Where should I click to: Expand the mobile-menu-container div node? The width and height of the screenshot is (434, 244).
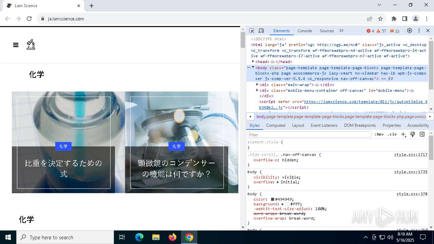pos(257,90)
